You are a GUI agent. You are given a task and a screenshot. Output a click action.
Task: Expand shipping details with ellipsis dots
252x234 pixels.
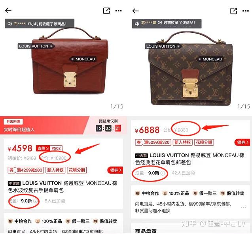click(243, 207)
